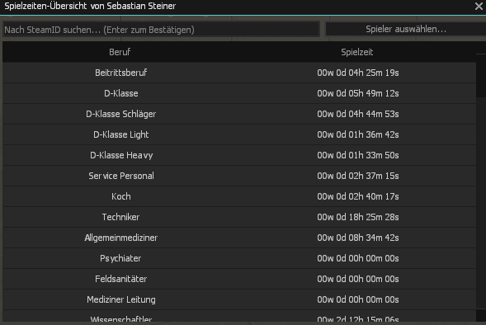The image size is (486, 325).
Task: Select the D-Klasse row label
Action: (120, 93)
